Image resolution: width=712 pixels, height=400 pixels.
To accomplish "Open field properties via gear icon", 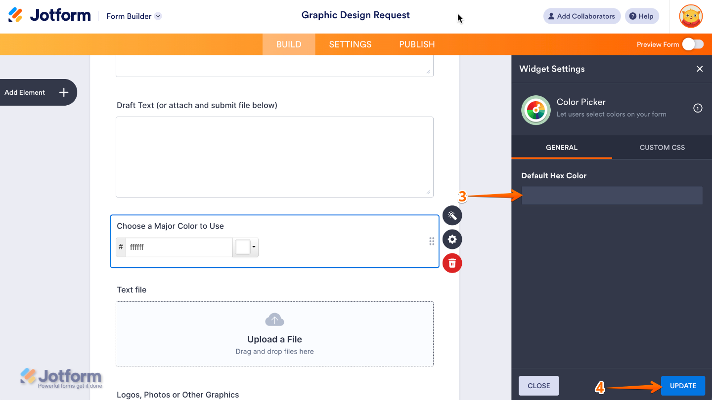I will [452, 239].
